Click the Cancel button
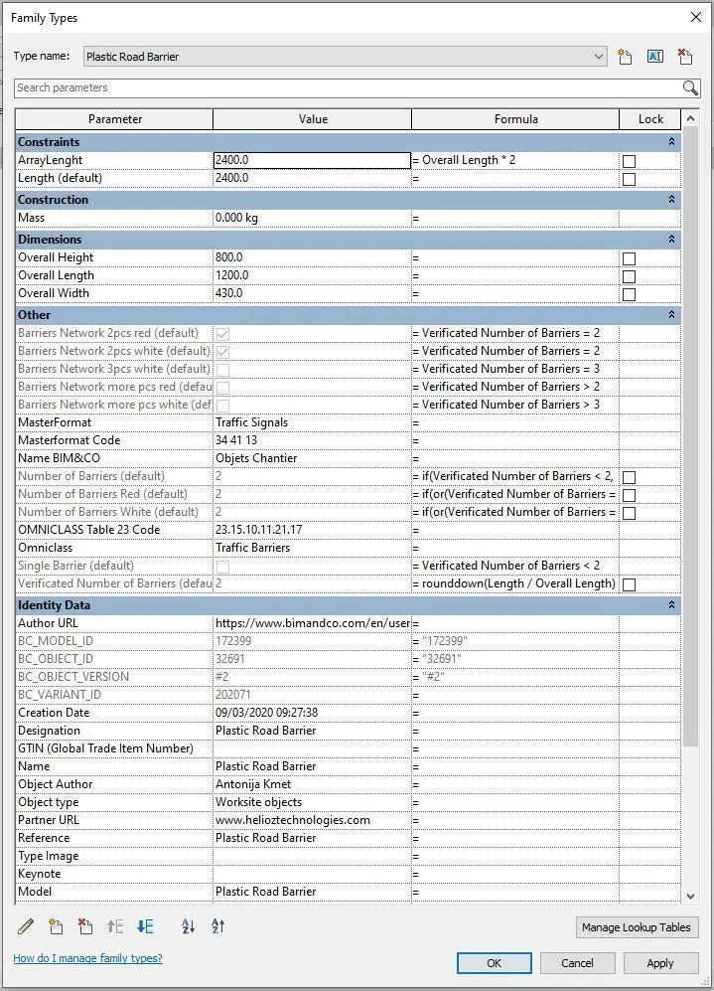The image size is (714, 991). pos(577,962)
